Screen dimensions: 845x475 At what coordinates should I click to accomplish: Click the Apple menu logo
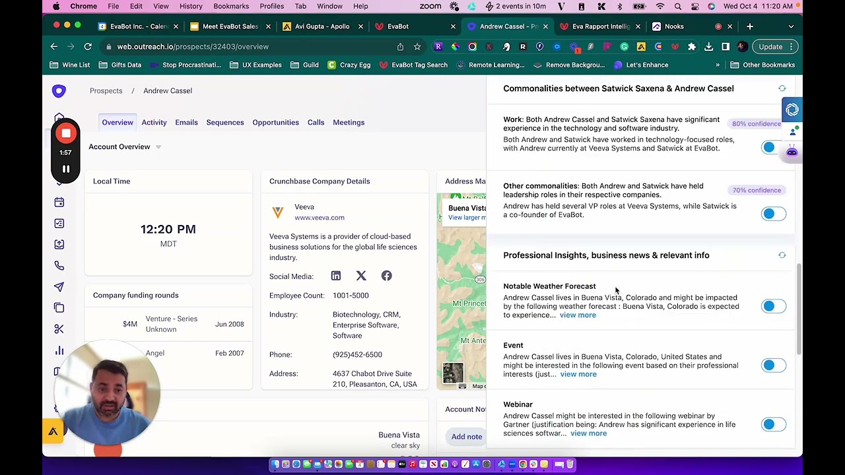coord(56,6)
